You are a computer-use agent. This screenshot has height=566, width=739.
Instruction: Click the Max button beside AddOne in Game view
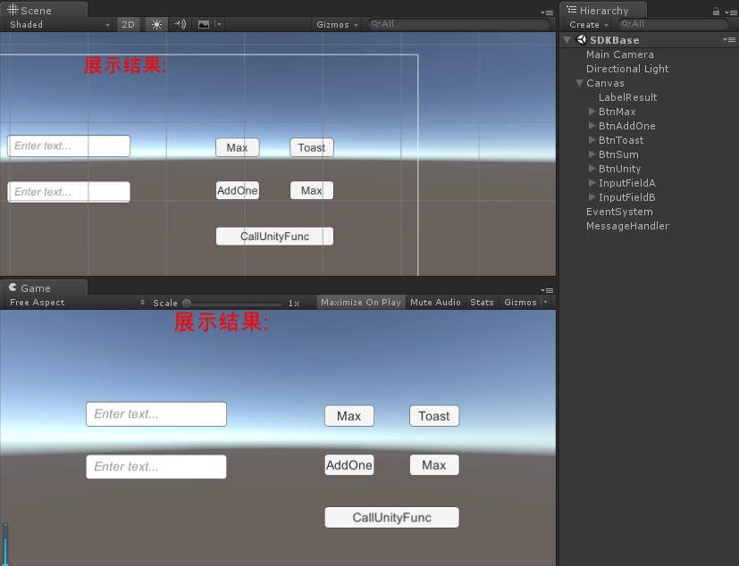[434, 465]
